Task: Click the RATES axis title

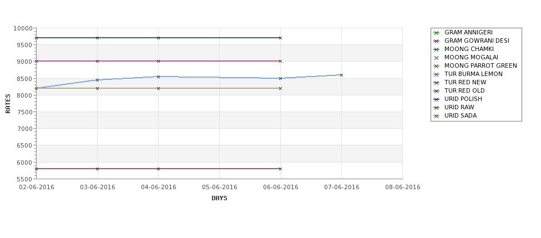Action: tap(8, 104)
